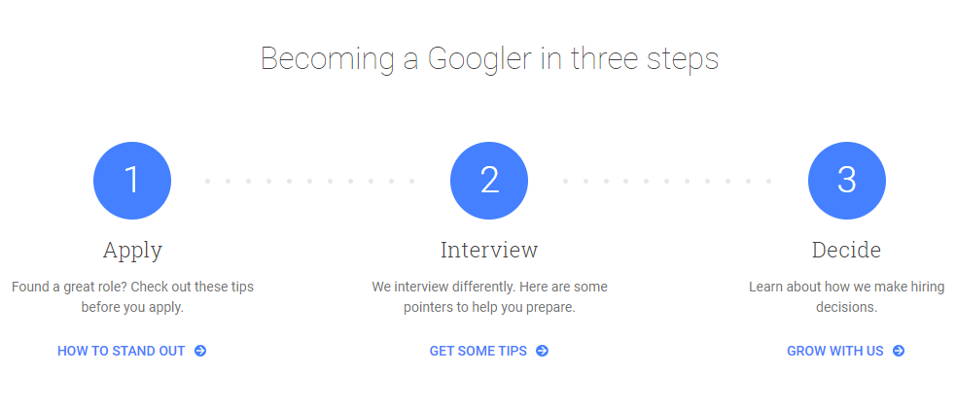Click arrow icon beside GROW WITH US
The image size is (956, 408).
899,351
